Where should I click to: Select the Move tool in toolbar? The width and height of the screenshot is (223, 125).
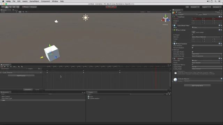click(x=7, y=7)
